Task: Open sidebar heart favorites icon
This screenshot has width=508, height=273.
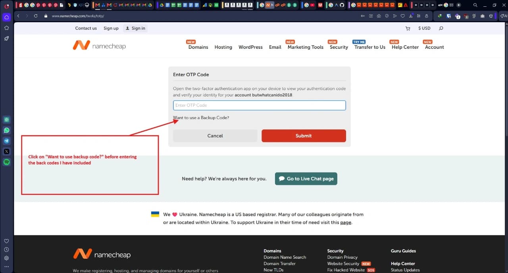Action: click(x=6, y=241)
